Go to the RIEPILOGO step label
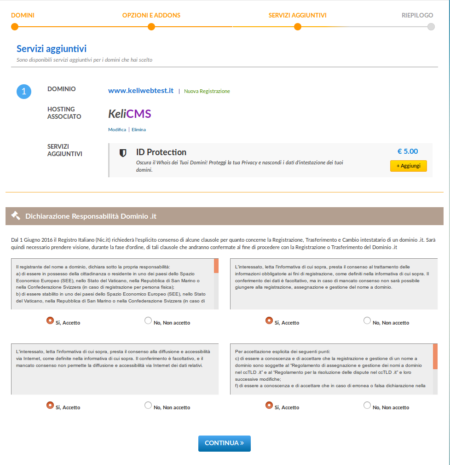The width and height of the screenshot is (450, 465). pyautogui.click(x=417, y=15)
